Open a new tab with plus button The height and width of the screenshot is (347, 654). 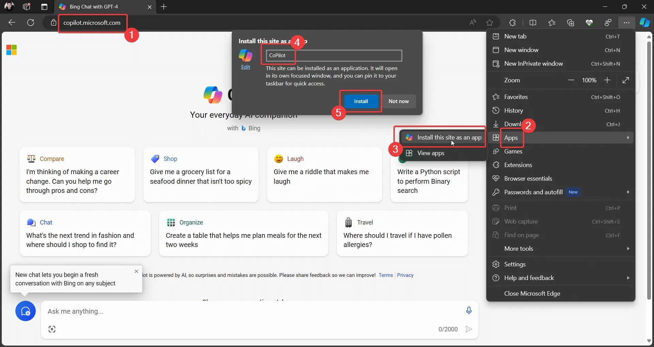(x=164, y=6)
